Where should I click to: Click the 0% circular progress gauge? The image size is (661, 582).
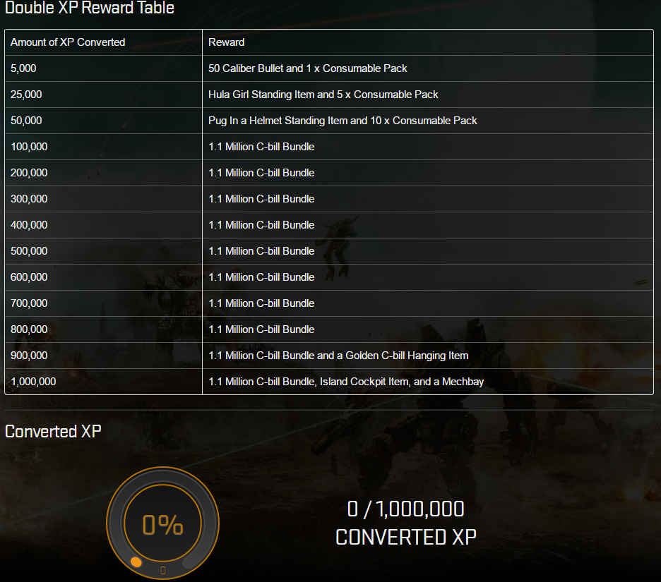tap(162, 523)
